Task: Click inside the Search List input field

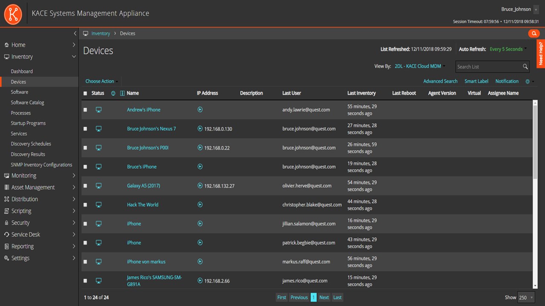Action: 488,67
